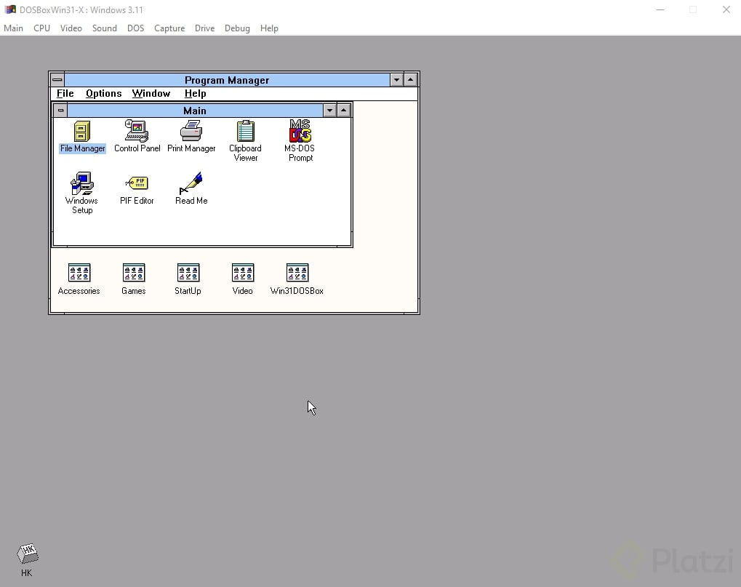741x587 pixels.
Task: Open the Program Manager control-menu box
Action: click(x=57, y=80)
